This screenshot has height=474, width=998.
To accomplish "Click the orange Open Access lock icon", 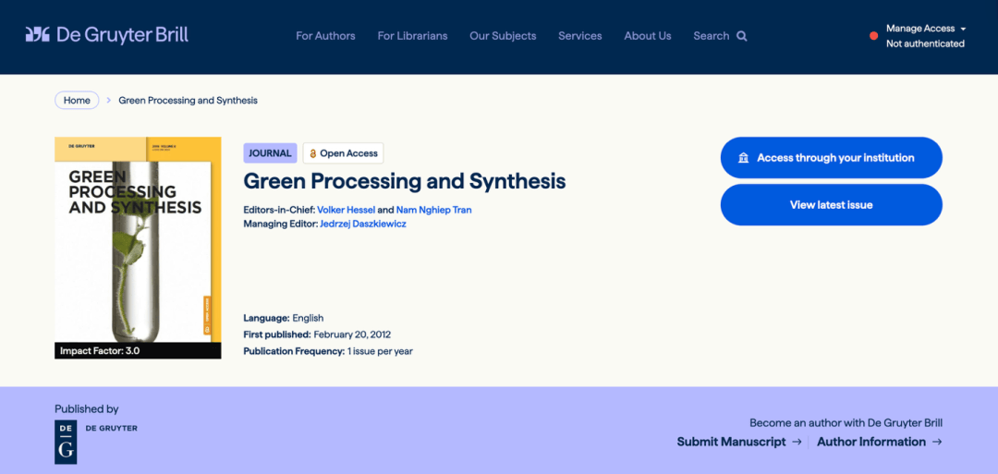I will tap(312, 153).
